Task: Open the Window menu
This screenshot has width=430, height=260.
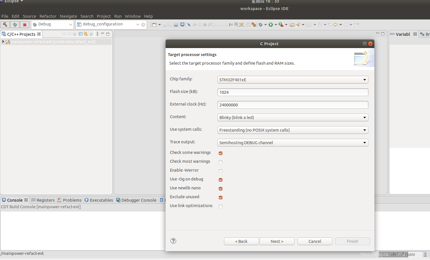Action: (x=133, y=16)
